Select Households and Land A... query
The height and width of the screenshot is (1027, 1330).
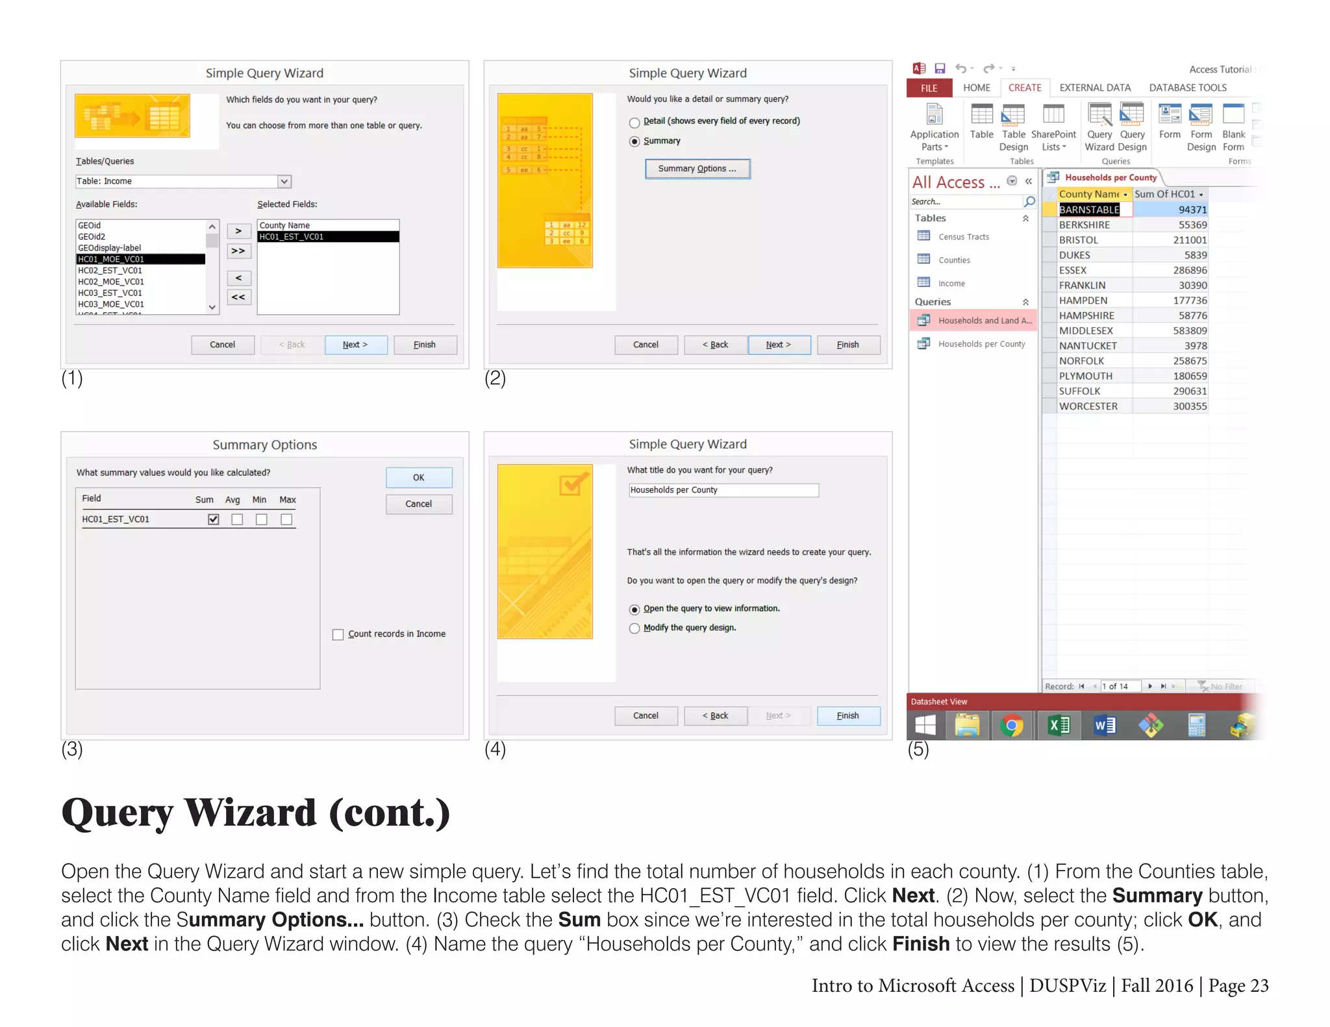coord(974,320)
